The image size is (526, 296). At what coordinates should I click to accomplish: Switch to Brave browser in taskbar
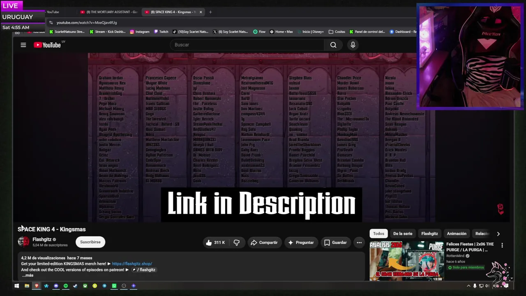click(x=37, y=286)
